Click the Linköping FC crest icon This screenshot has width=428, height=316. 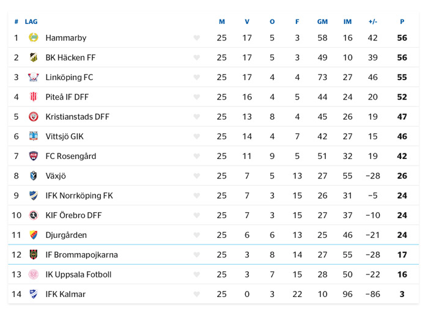[x=33, y=77]
